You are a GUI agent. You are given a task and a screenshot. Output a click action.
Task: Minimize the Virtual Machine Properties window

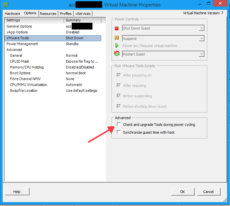(200, 4)
